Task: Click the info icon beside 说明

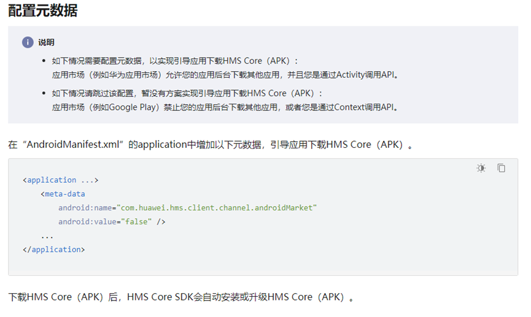Action: tap(28, 42)
